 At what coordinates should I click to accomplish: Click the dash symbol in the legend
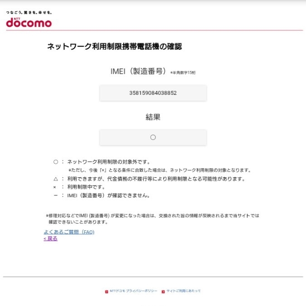pos(56,195)
